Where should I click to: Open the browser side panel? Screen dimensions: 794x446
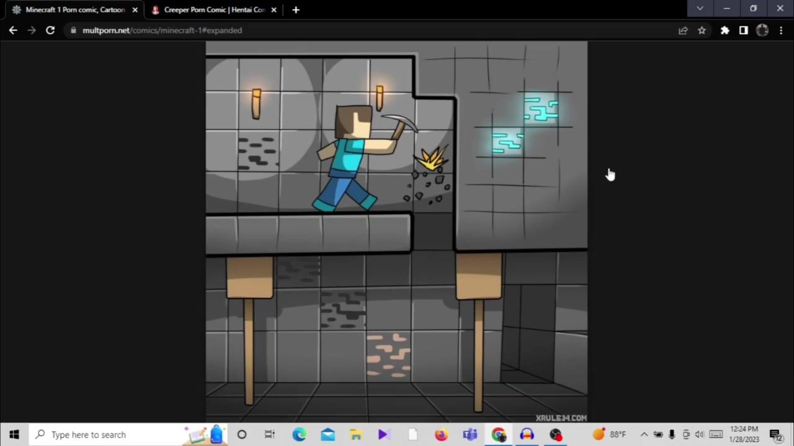click(x=743, y=30)
